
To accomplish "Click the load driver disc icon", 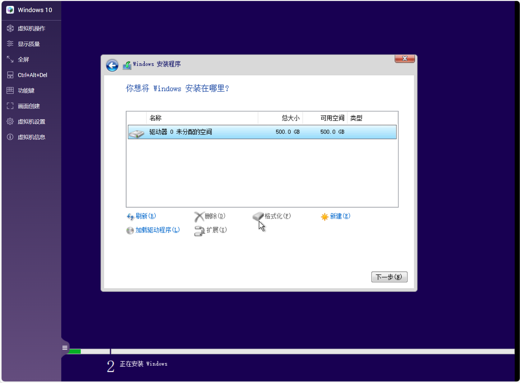I will click(130, 230).
